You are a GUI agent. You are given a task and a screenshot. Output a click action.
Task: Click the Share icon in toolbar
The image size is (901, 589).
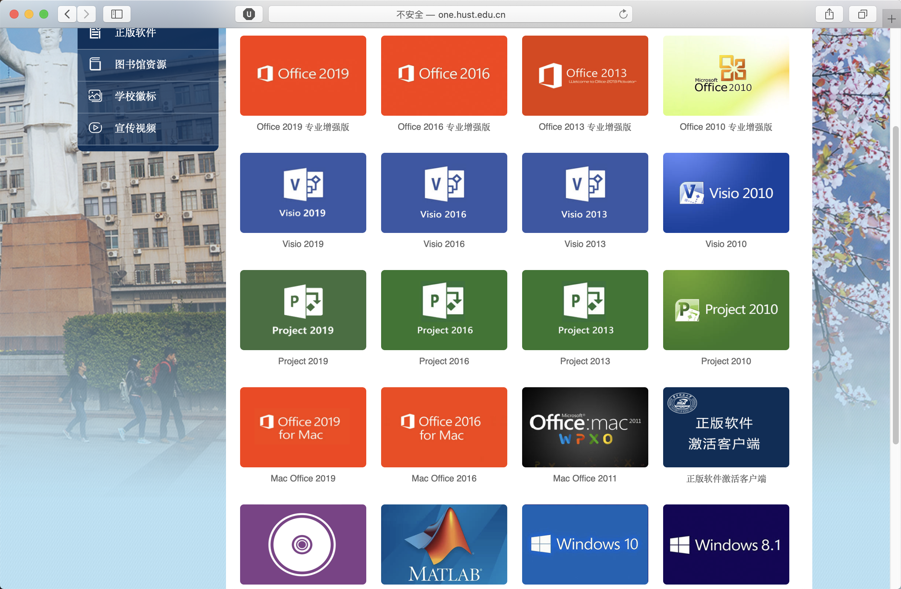pyautogui.click(x=829, y=14)
